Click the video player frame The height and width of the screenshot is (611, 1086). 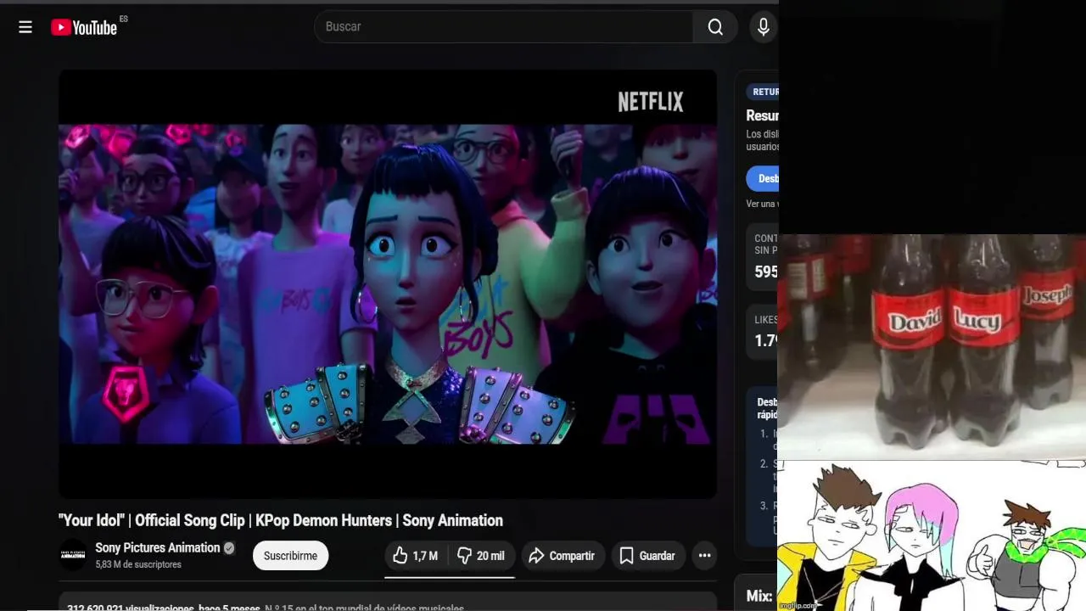[x=388, y=284]
